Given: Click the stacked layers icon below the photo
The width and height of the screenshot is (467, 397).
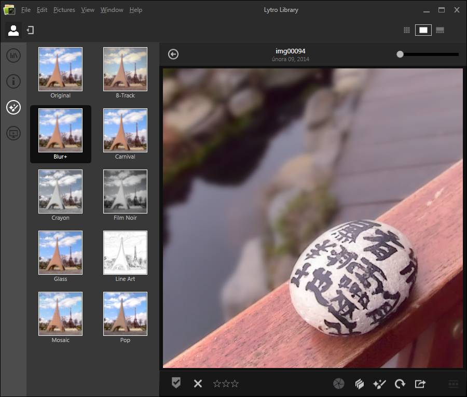Looking at the screenshot, I should click(359, 384).
